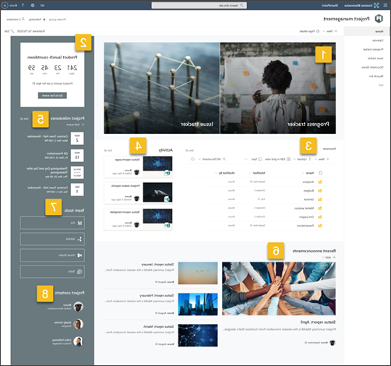The height and width of the screenshot is (366, 391).
Task: Click the file type column header icon
Action: 320,173
